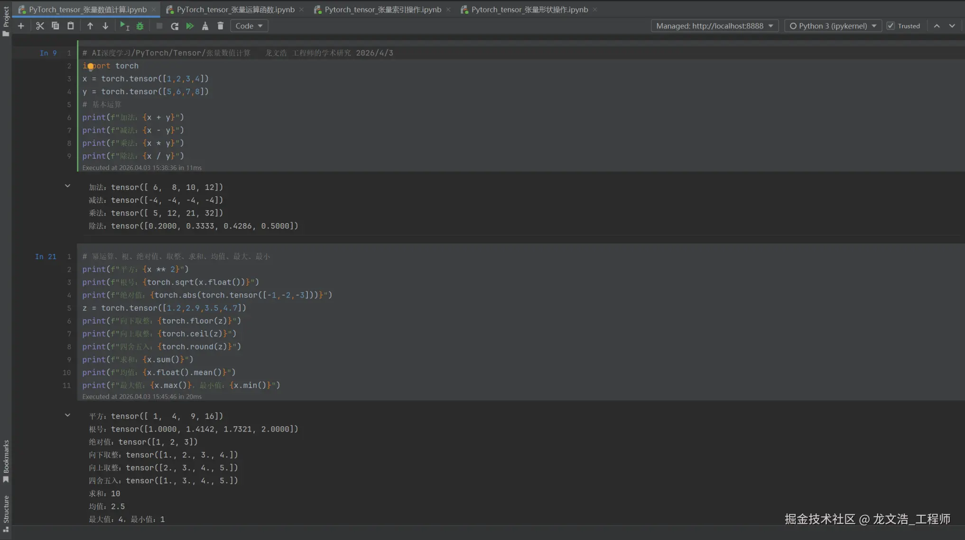Open the Code cell type dropdown
Viewport: 965px width, 540px height.
[249, 26]
